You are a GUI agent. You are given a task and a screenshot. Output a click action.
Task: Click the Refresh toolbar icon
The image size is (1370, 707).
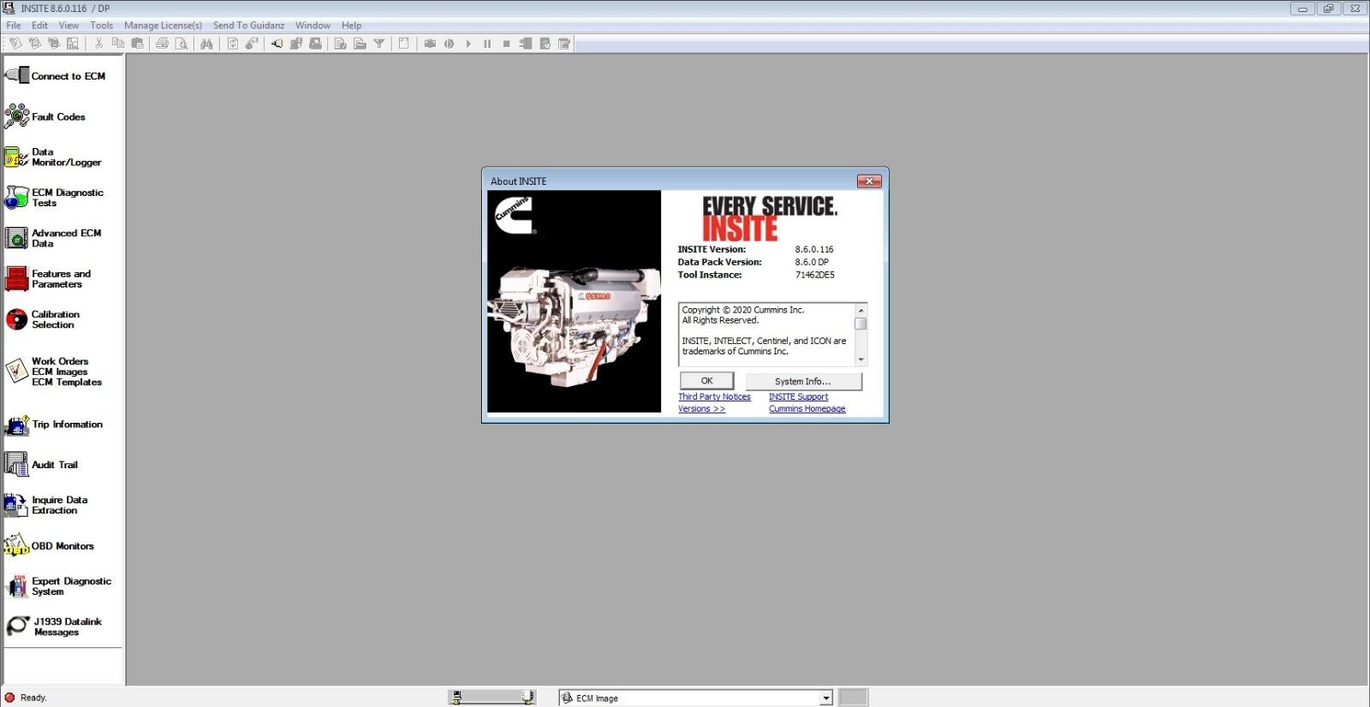click(x=232, y=44)
